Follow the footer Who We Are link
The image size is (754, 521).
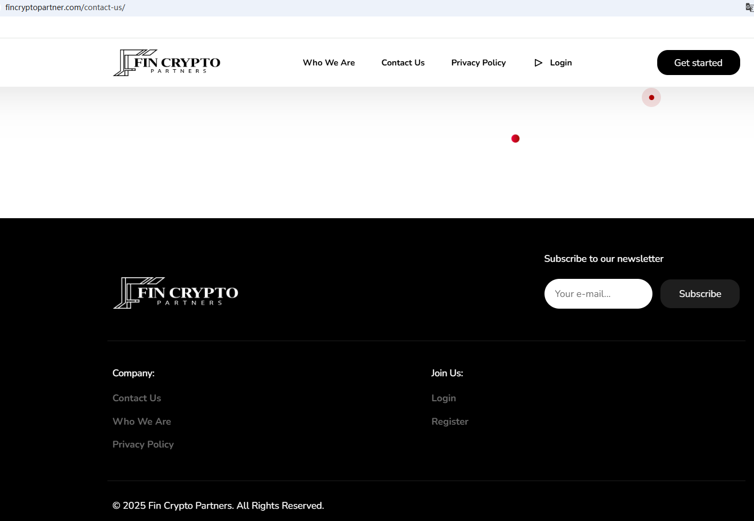click(x=141, y=421)
